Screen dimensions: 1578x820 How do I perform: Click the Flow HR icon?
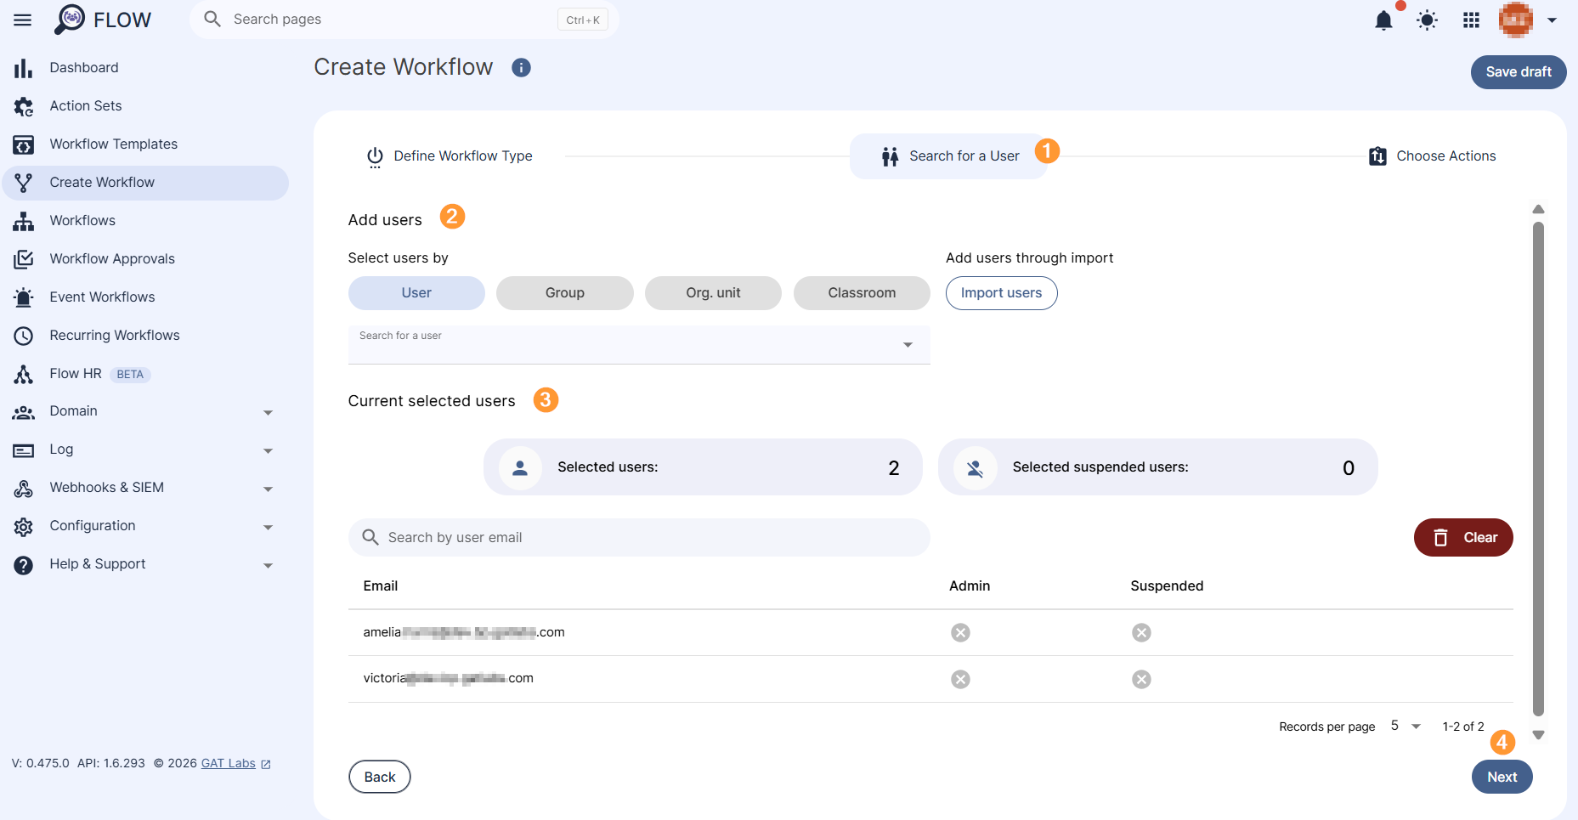[x=24, y=374]
